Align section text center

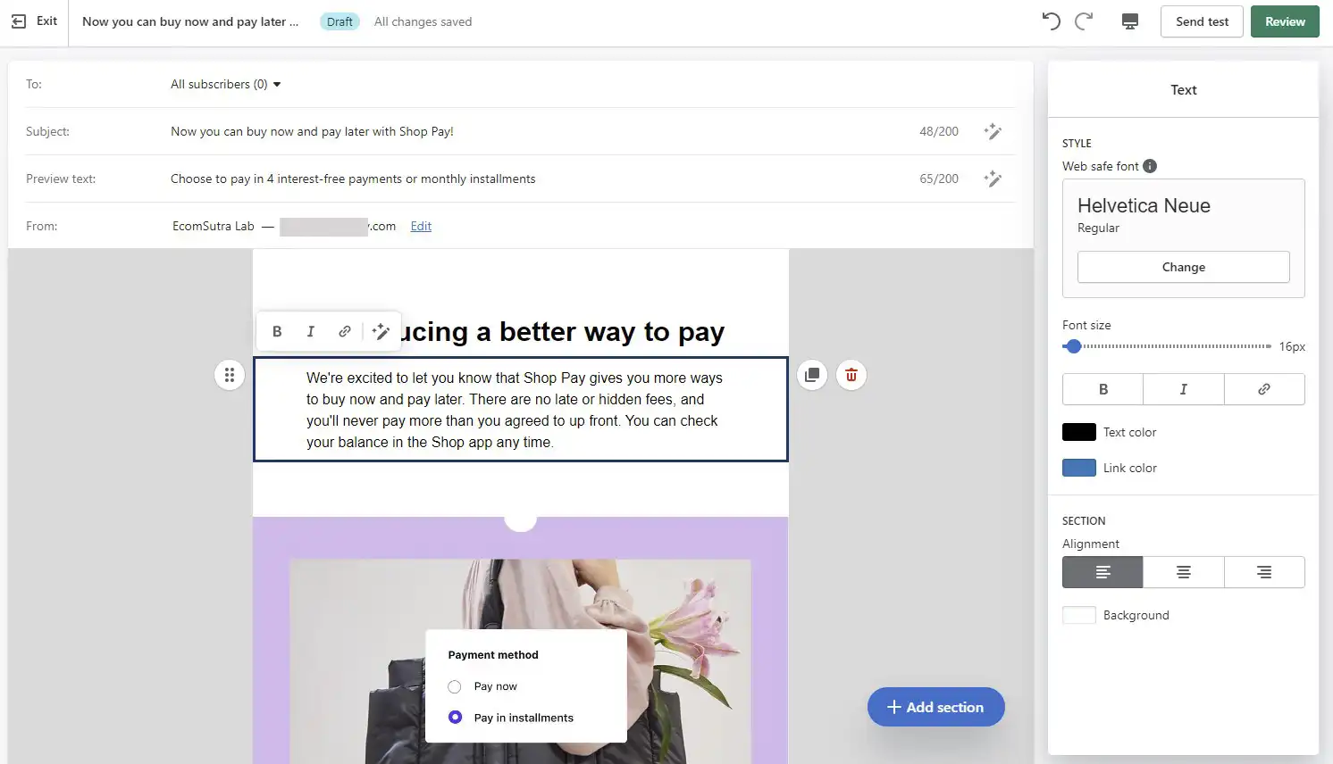click(1184, 572)
